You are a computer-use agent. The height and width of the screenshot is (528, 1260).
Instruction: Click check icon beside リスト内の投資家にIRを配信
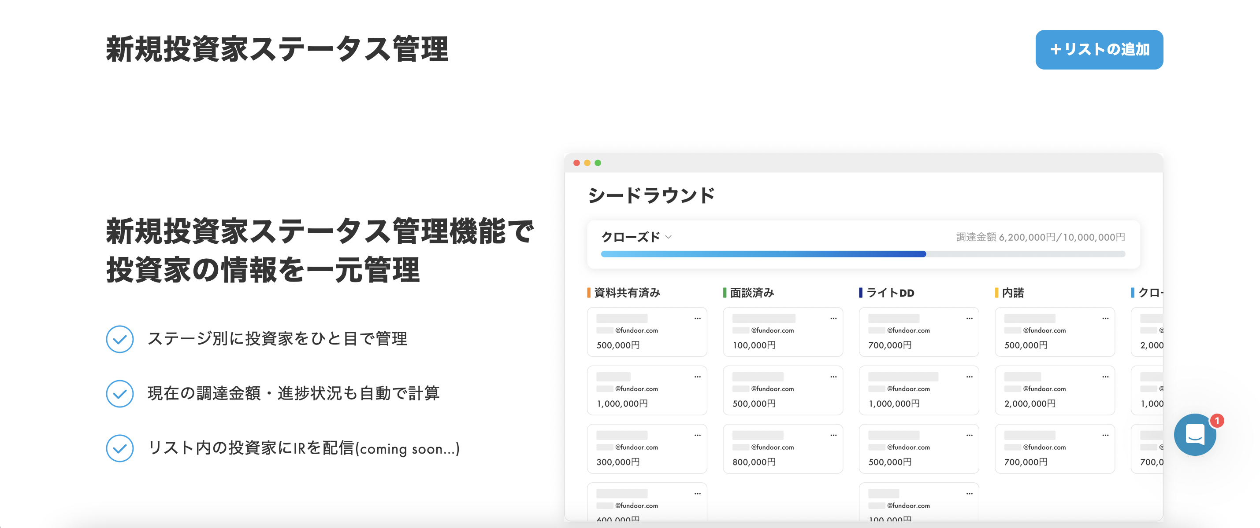119,448
